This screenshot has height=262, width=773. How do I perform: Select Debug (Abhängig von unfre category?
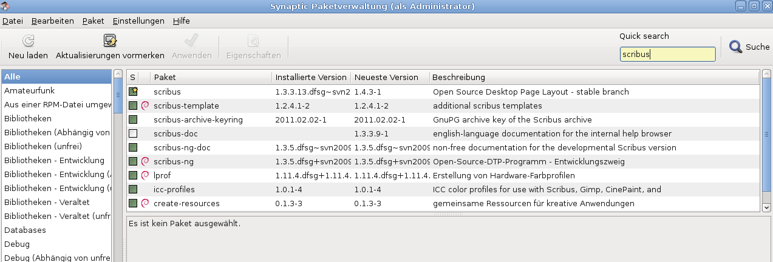(x=56, y=258)
